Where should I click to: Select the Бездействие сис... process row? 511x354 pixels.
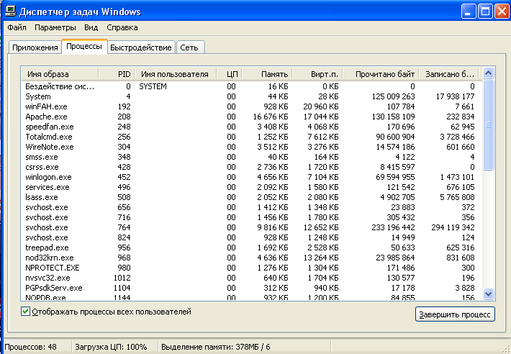250,86
